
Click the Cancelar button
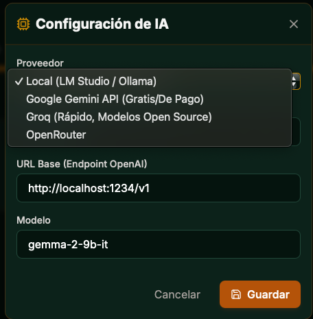(x=177, y=294)
